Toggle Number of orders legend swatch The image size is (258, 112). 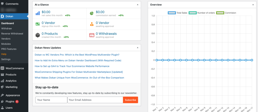coord(193,13)
